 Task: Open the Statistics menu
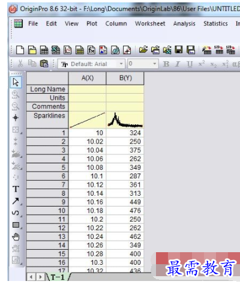(x=215, y=23)
